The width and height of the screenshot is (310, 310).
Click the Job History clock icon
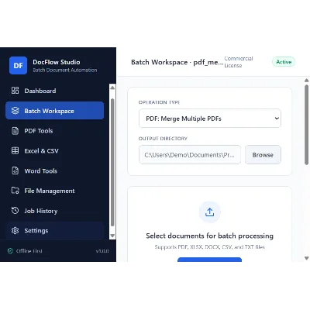click(x=15, y=211)
